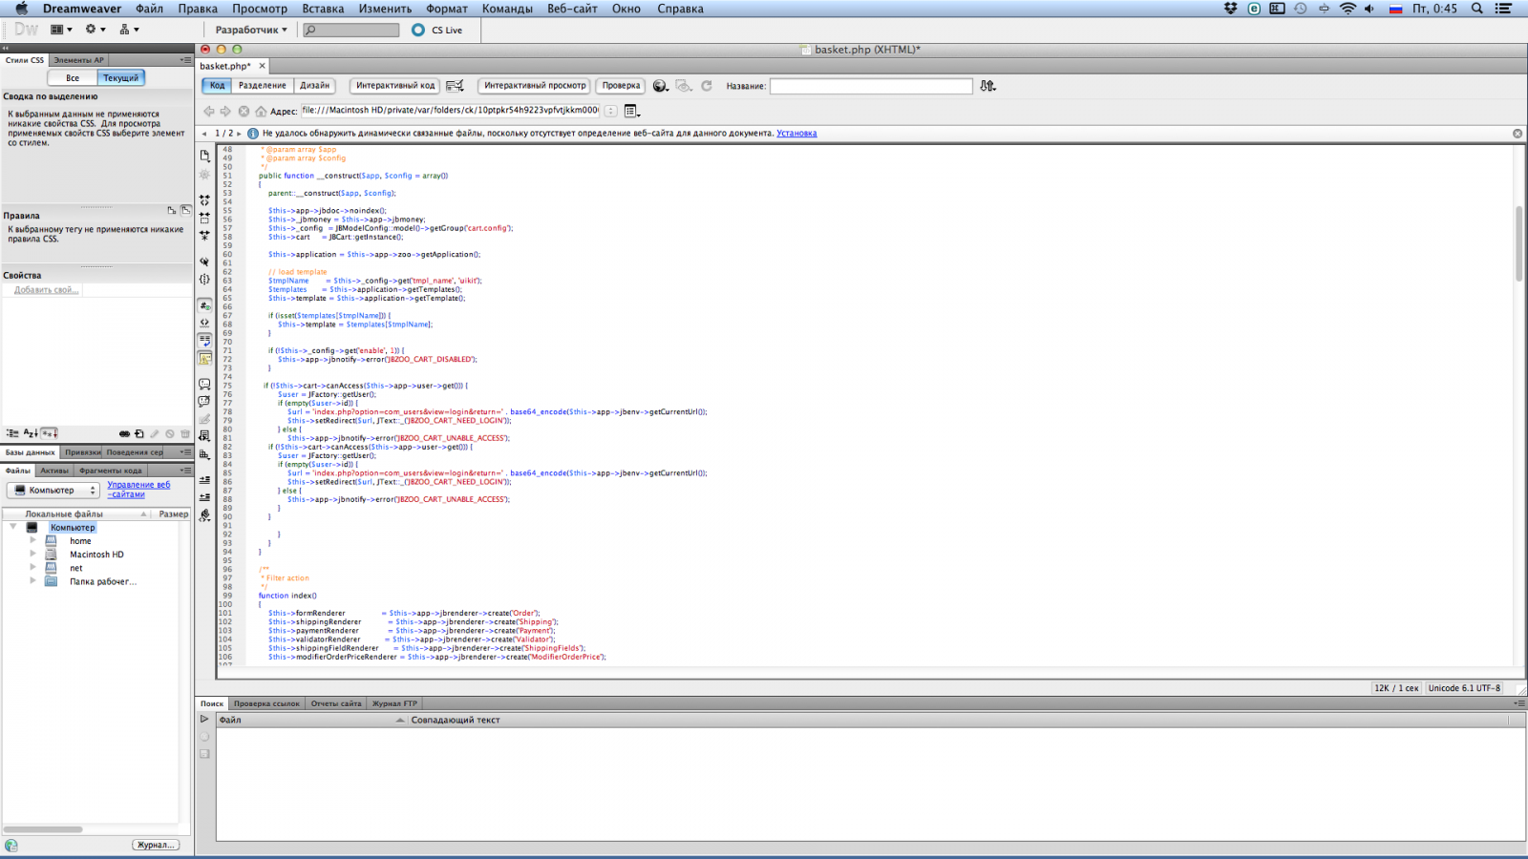Viewport: 1528px width, 859px height.
Task: Open the Проверка ссылок tab
Action: click(266, 703)
